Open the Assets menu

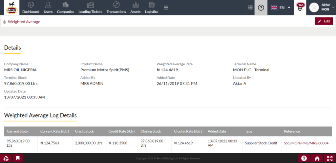tap(135, 8)
